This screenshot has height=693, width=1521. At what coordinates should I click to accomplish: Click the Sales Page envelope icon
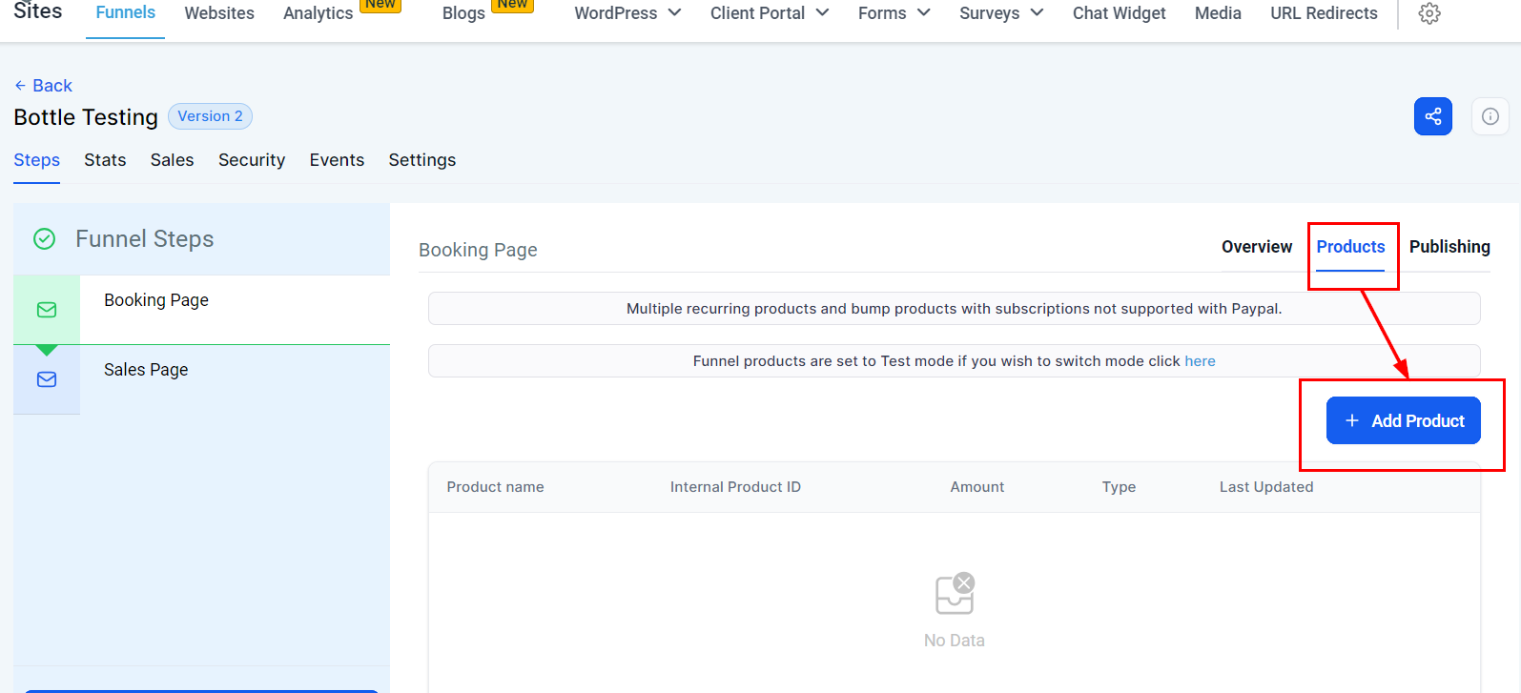point(47,379)
